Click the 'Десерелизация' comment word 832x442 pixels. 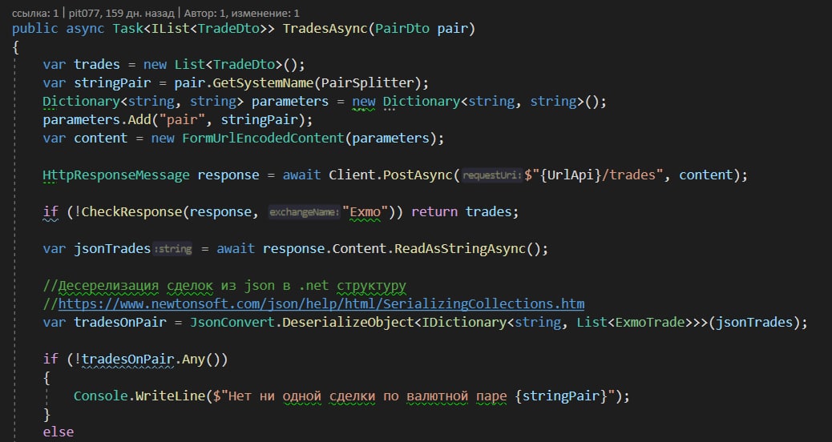pyautogui.click(x=108, y=286)
